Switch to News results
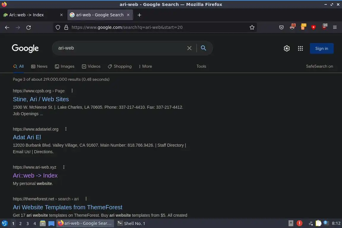Image resolution: width=342 pixels, height=228 pixels. (39, 66)
